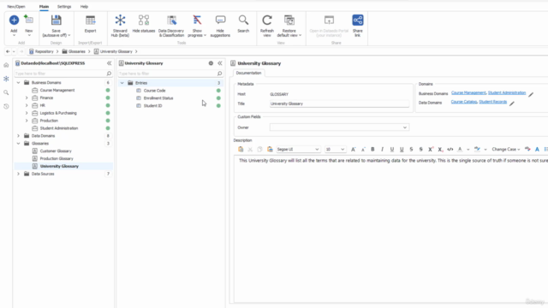
Task: Open glossary panel gear settings
Action: tap(211, 63)
